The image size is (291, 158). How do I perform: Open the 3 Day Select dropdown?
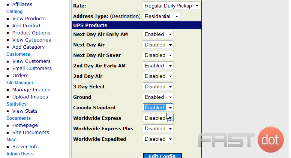click(x=158, y=86)
